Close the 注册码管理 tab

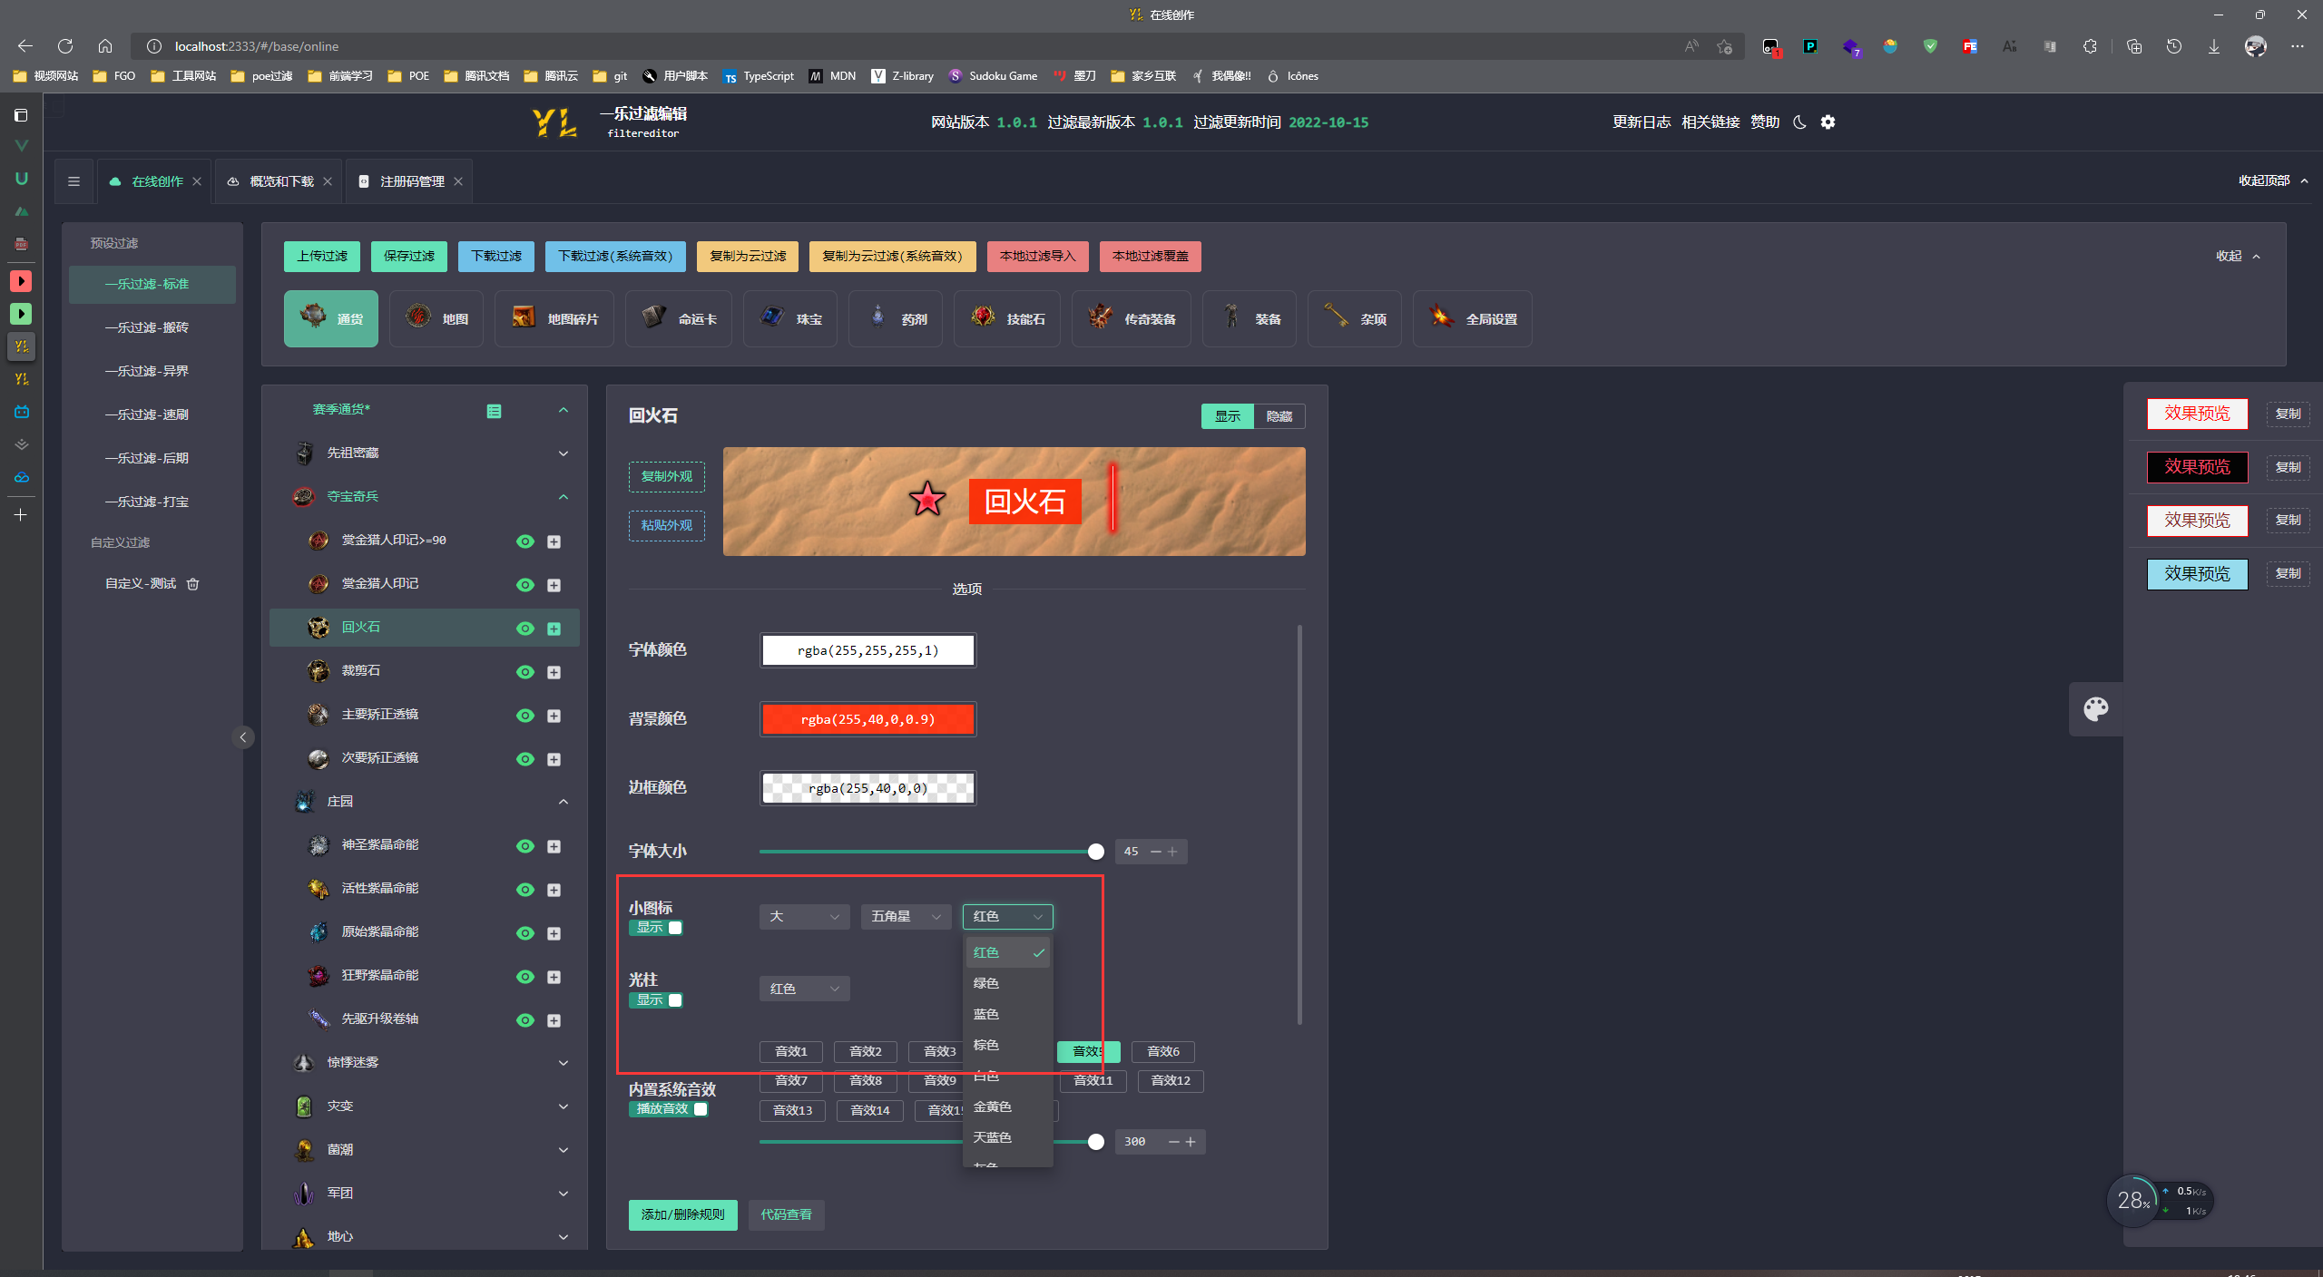pyautogui.click(x=458, y=181)
